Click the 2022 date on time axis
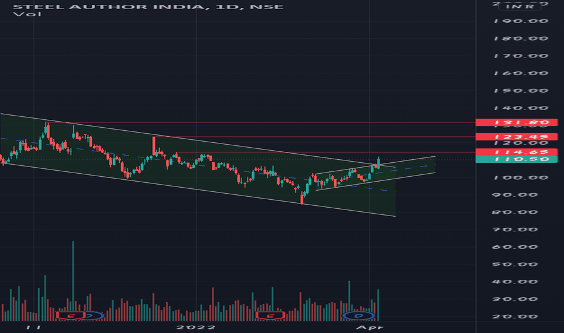The image size is (564, 333). pyautogui.click(x=196, y=327)
